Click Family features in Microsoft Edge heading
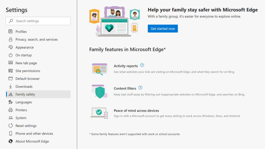Image resolution: width=265 pixels, height=149 pixels. (127, 49)
